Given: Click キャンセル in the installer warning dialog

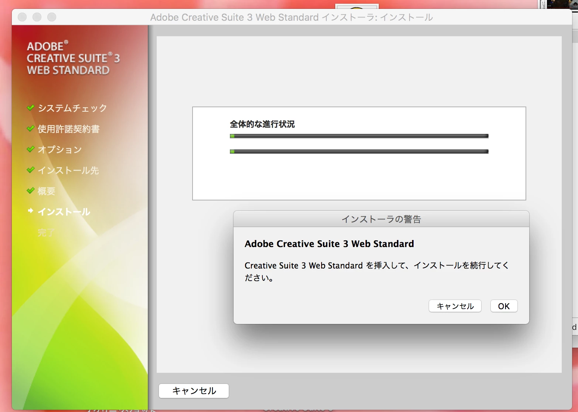Looking at the screenshot, I should click(455, 306).
